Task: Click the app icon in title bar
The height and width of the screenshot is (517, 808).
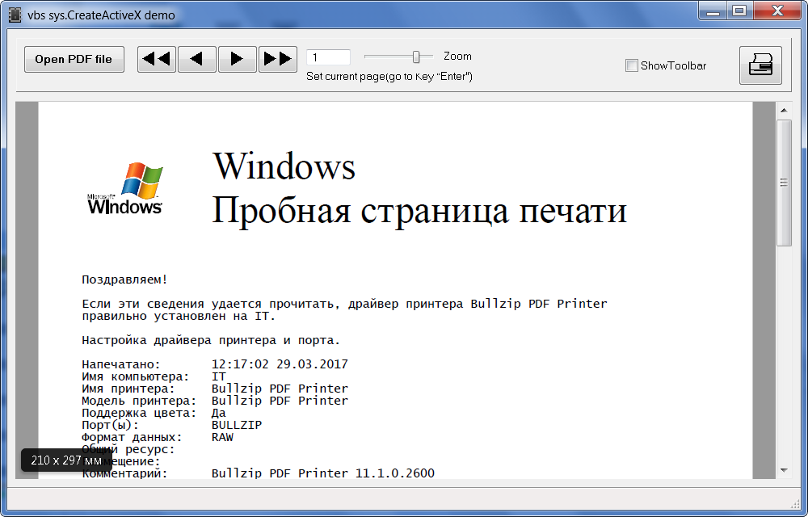Action: [15, 15]
